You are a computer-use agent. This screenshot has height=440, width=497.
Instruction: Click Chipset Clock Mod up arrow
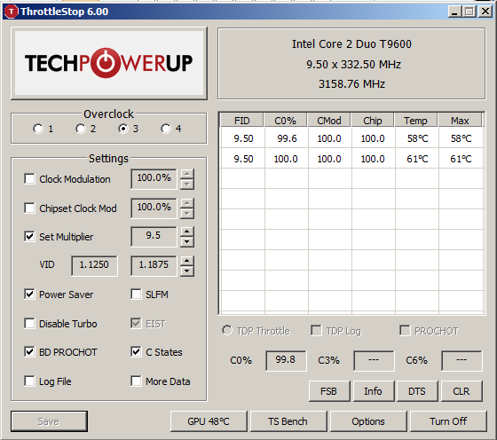187,203
